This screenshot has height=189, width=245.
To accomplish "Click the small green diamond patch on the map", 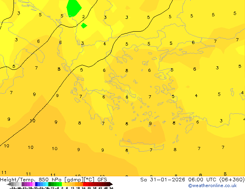I will pos(84,25).
